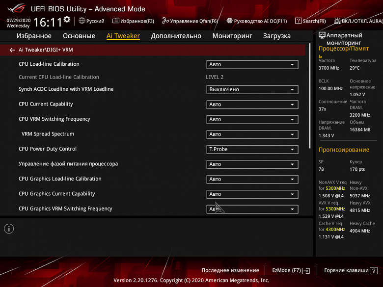The image size is (383, 287).
Task: Go back using the left arrow
Action: [x=12, y=50]
